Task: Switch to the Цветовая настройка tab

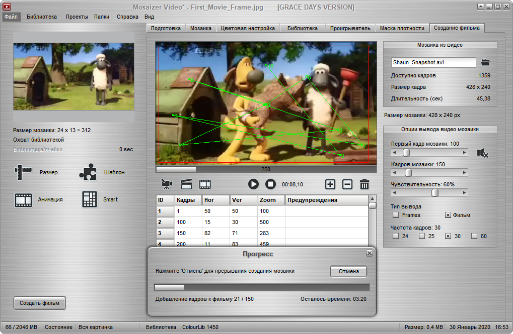Action: point(248,28)
